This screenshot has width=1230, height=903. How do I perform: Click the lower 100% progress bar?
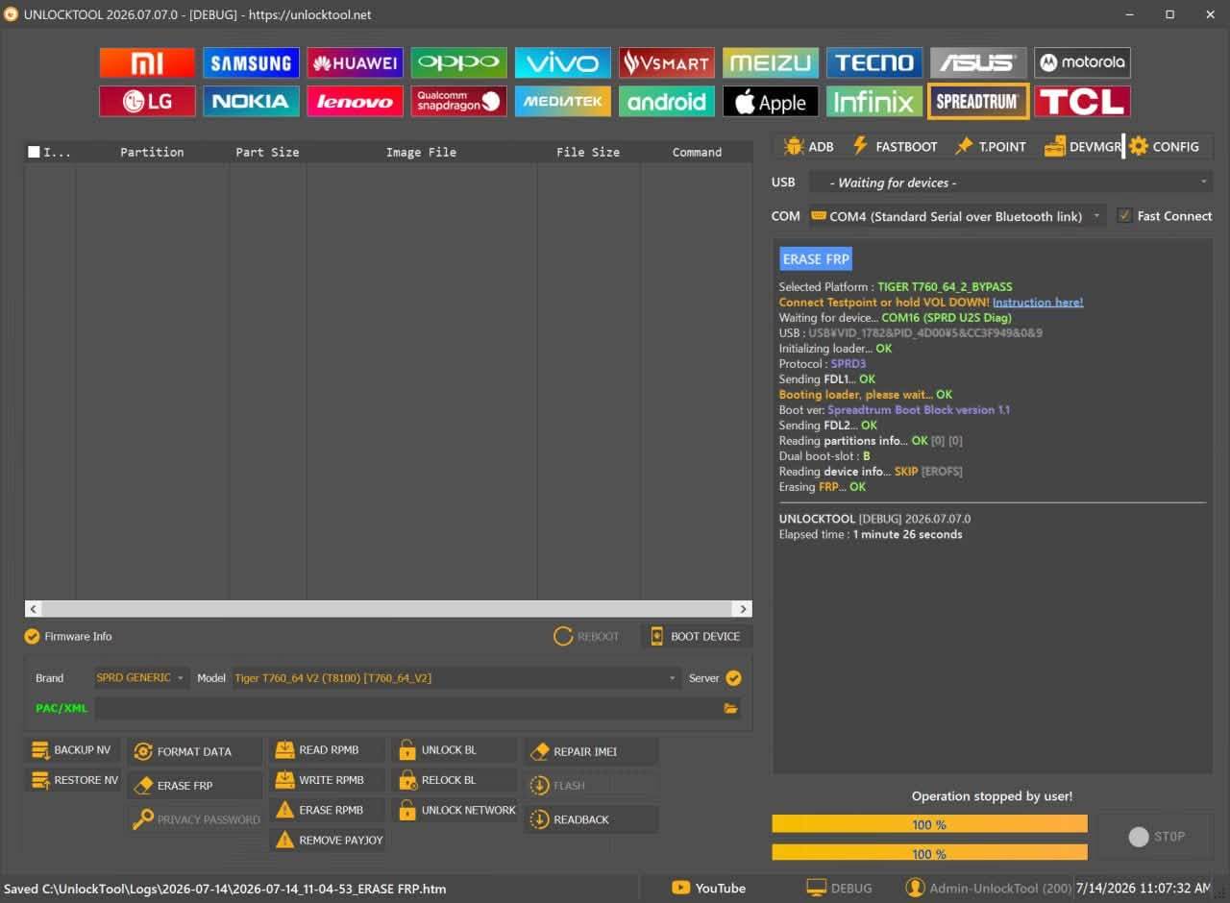(929, 853)
